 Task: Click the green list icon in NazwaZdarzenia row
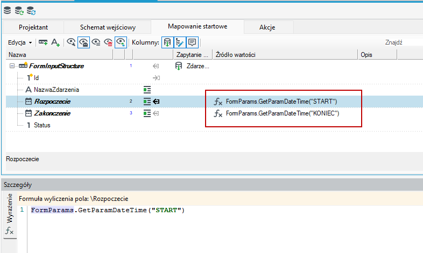[147, 90]
